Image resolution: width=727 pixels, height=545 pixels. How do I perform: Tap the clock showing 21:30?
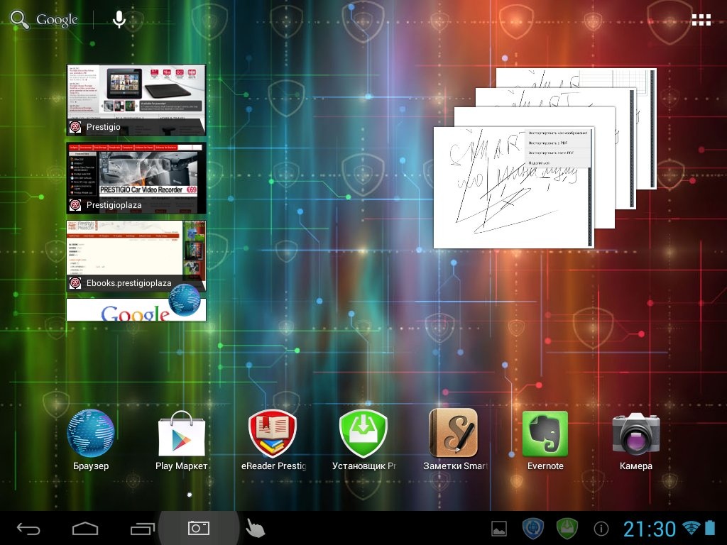(649, 529)
